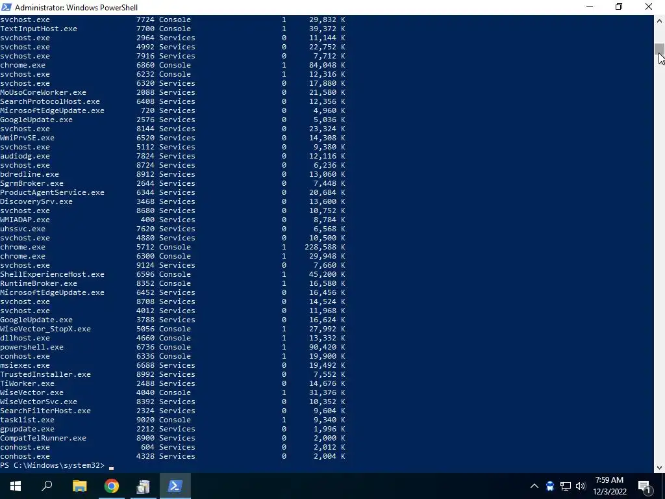Click RuntimeBroker.exe process name
Image resolution: width=665 pixels, height=499 pixels.
point(38,283)
